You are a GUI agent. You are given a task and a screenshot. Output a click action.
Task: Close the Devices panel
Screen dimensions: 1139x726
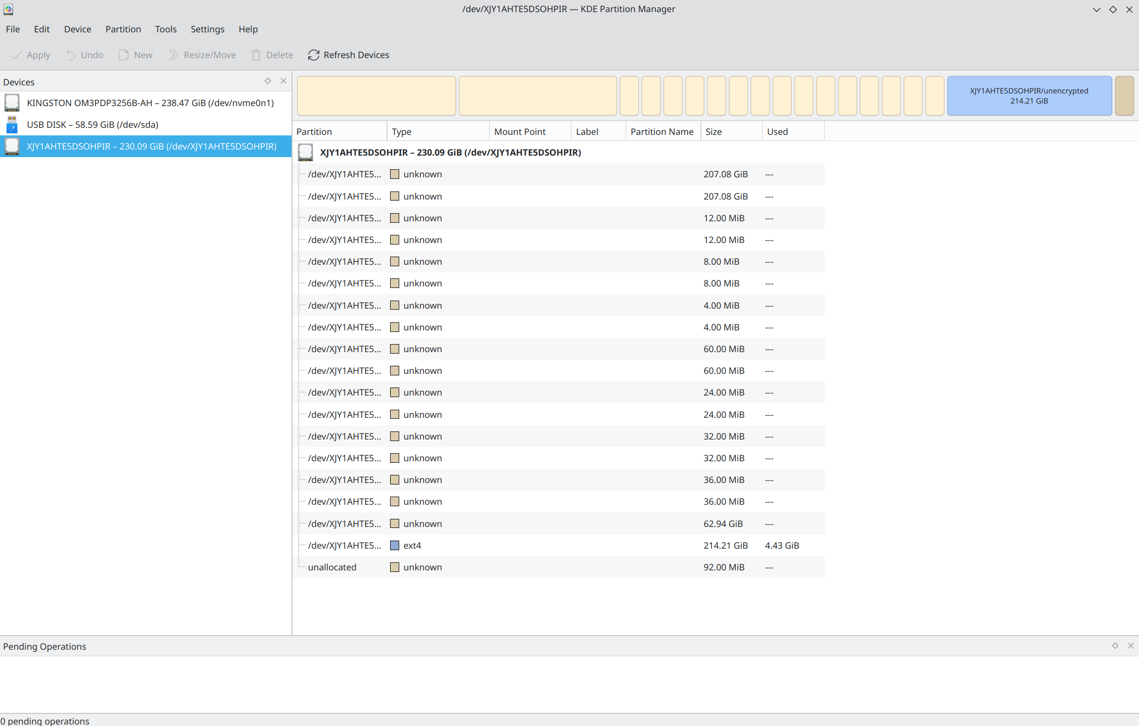point(283,81)
